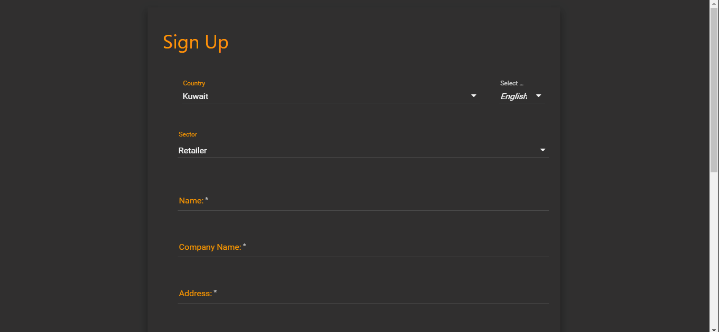
Task: Click the truncated 'Select ...' language label
Action: tap(512, 83)
